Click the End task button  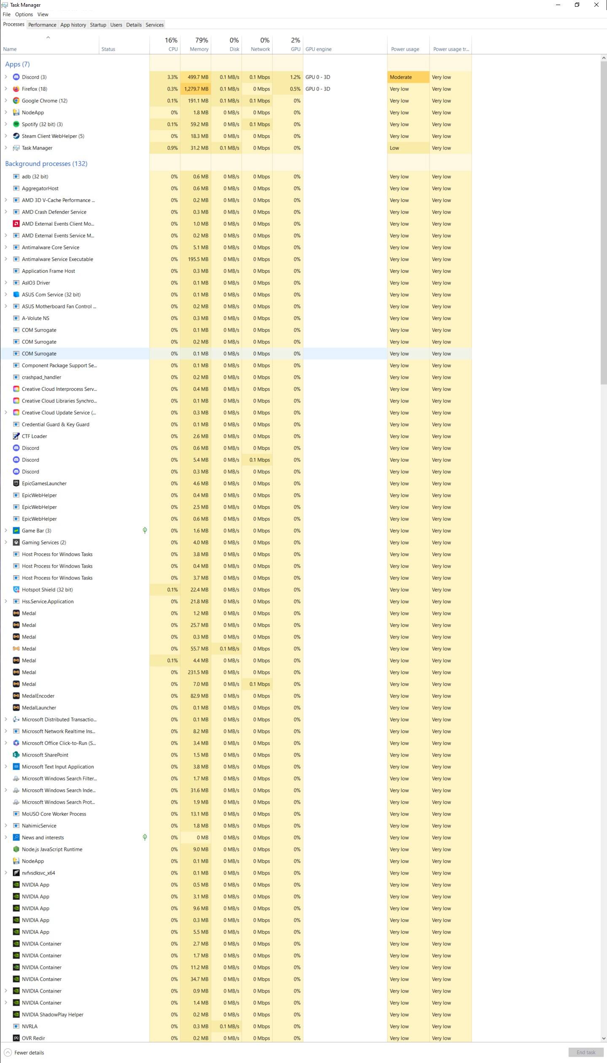pos(586,1052)
